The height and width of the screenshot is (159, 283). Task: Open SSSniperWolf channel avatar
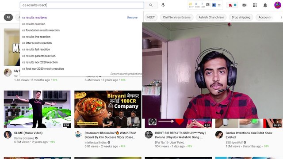point(219,135)
